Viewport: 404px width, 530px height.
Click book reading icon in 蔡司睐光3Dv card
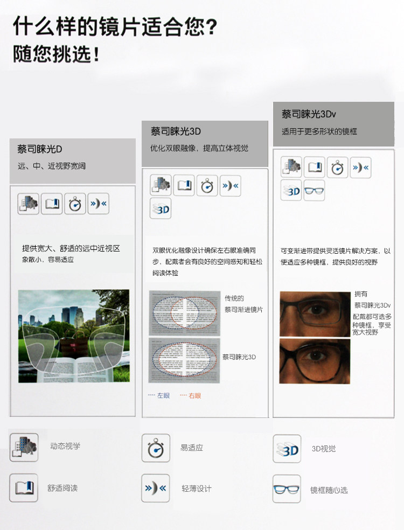[x=315, y=167]
